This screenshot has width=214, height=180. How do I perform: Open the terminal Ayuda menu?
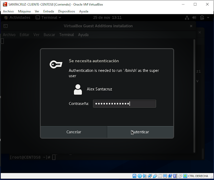point(83,35)
